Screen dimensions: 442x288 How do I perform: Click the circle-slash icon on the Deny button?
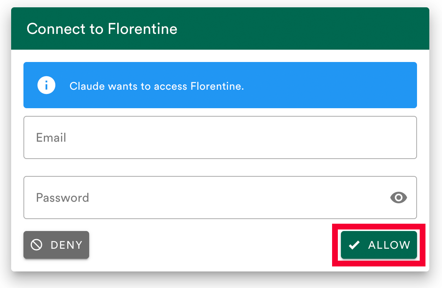point(37,245)
